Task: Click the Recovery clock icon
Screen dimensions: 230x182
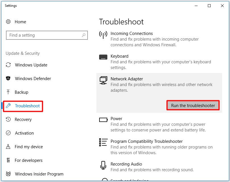Action: [x=8, y=120]
